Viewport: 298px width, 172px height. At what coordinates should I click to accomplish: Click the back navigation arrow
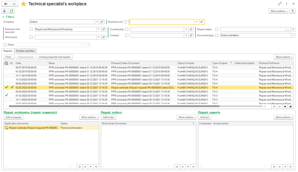coord(6,4)
